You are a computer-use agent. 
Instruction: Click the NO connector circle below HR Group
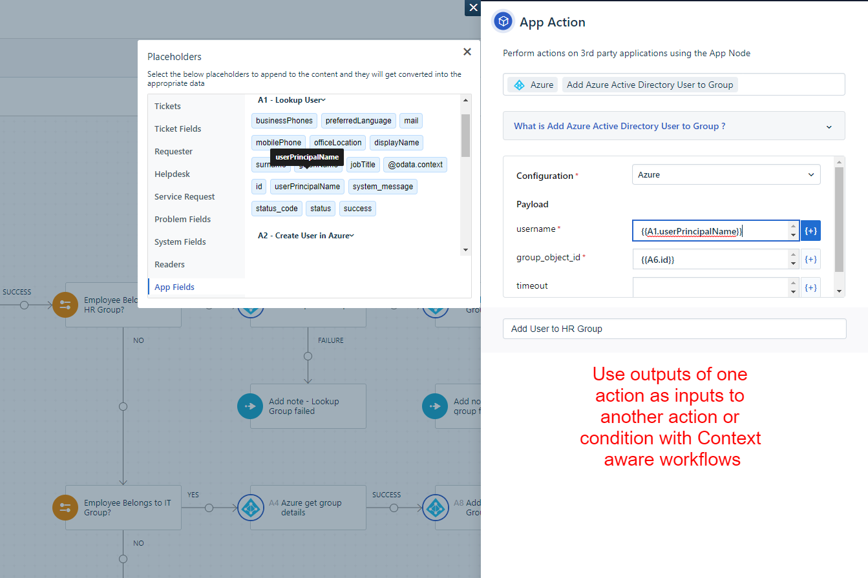click(x=123, y=406)
